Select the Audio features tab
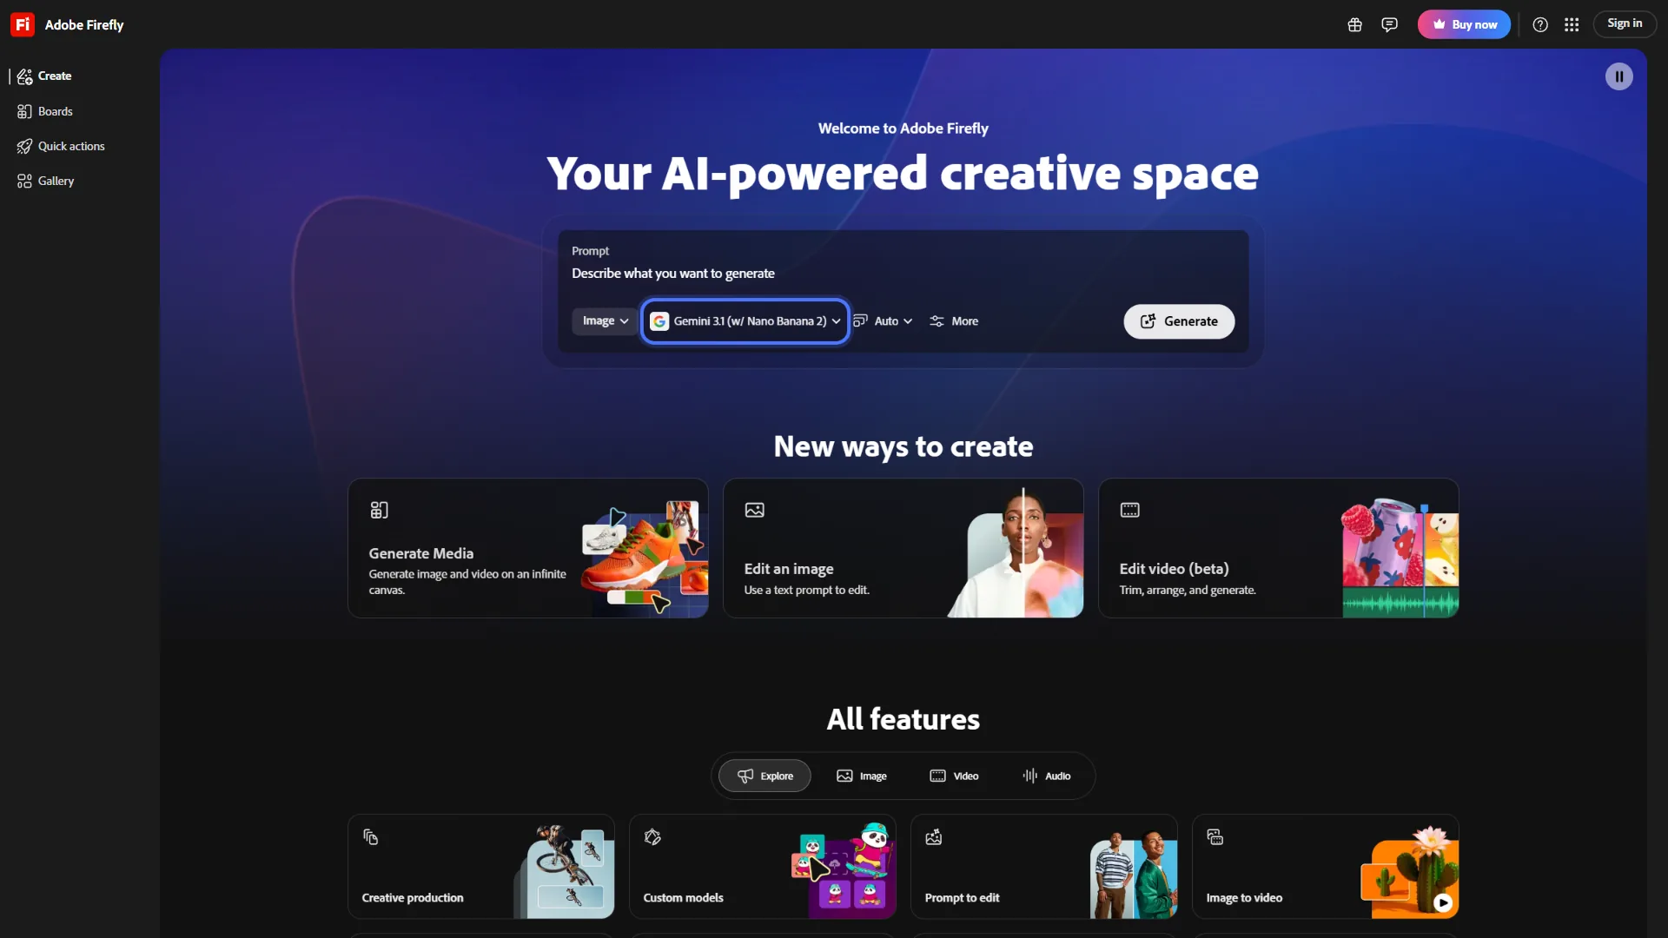The height and width of the screenshot is (938, 1668). (1046, 776)
